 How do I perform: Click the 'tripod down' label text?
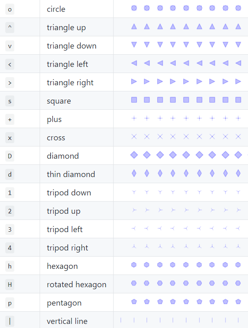point(69,193)
